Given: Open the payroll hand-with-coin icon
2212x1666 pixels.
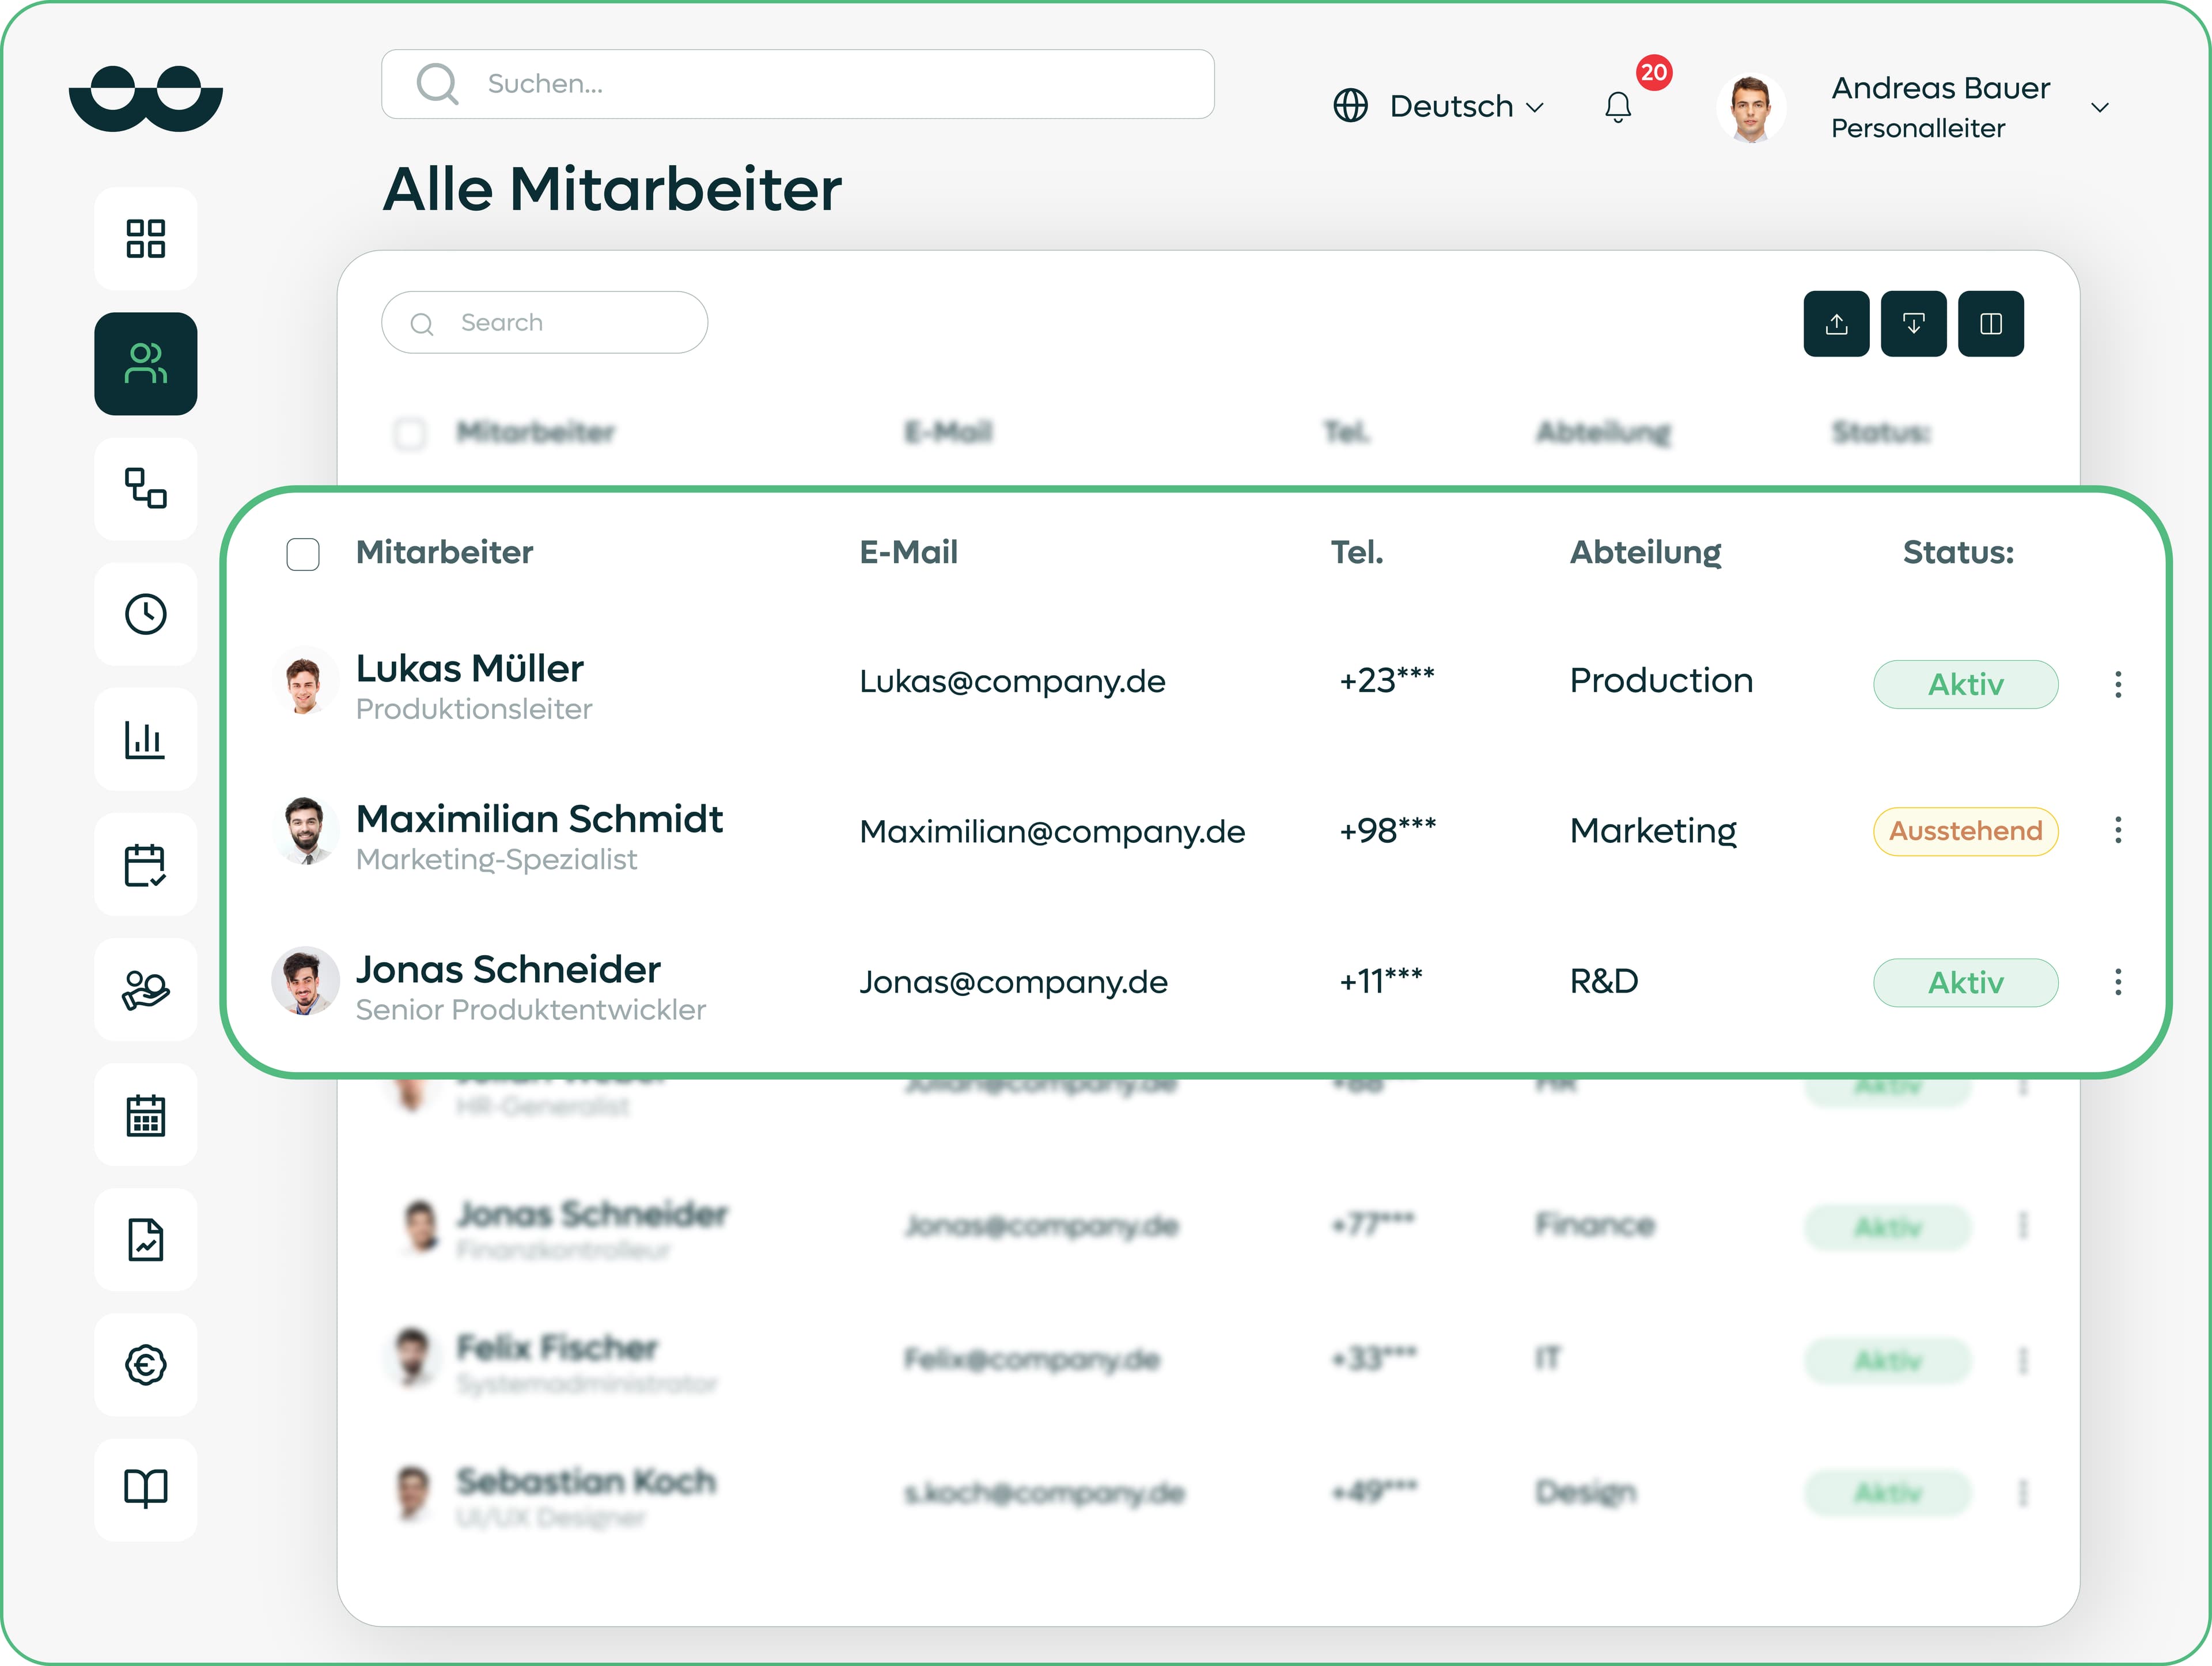Looking at the screenshot, I should (x=146, y=990).
